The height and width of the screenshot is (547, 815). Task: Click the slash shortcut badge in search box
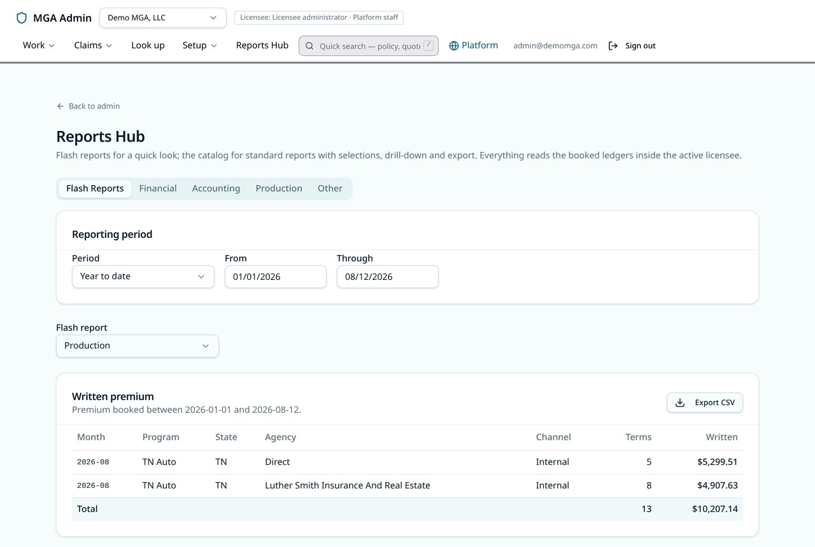pyautogui.click(x=429, y=45)
